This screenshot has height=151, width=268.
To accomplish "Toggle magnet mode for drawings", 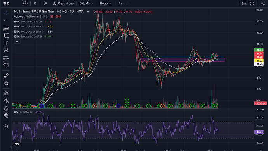I will (x=6, y=93).
